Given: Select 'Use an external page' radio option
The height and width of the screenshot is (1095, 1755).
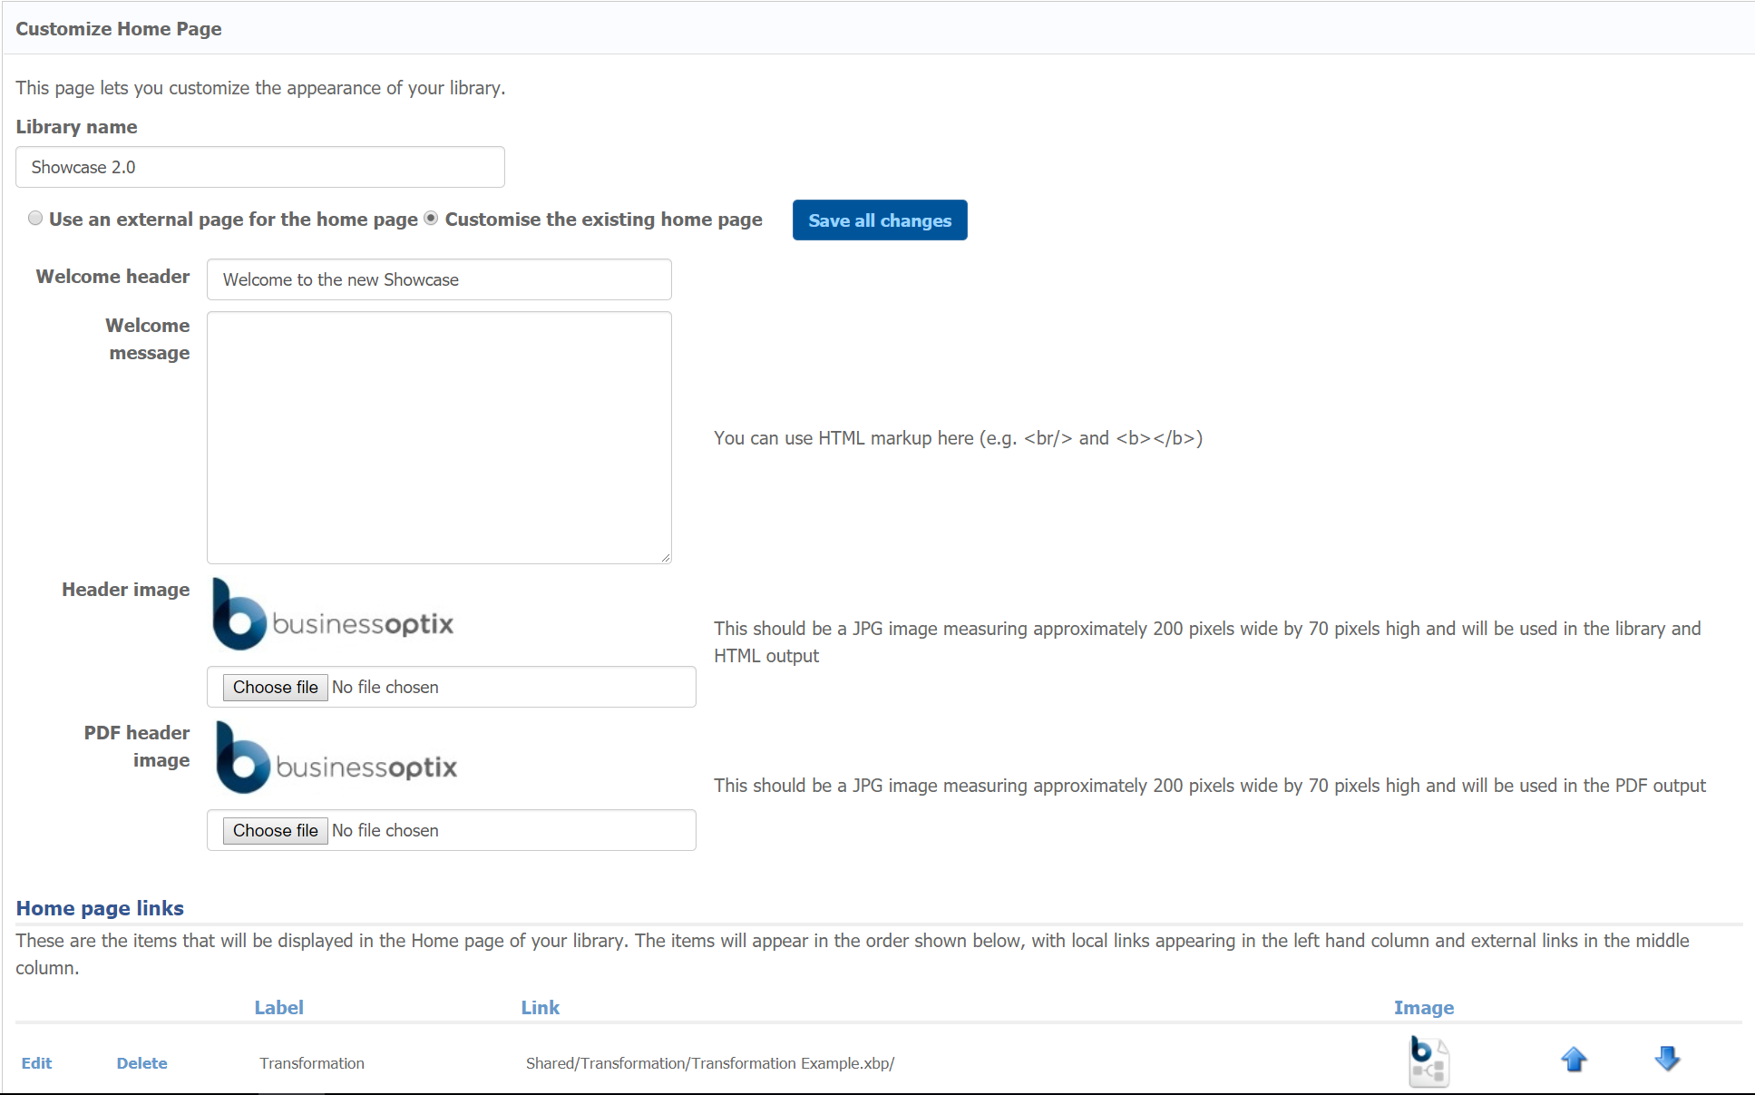Looking at the screenshot, I should tap(35, 219).
